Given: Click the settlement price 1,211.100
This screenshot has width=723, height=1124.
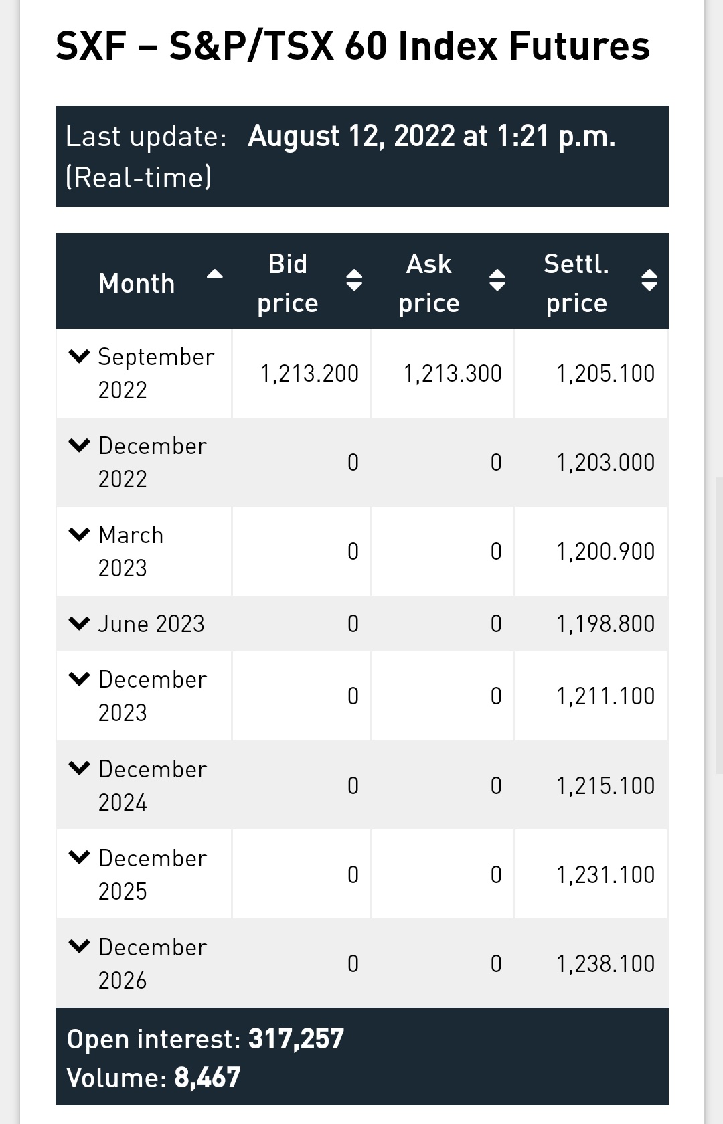Looking at the screenshot, I should [x=605, y=696].
